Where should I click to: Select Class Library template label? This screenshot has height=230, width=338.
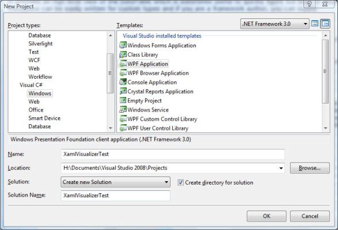click(143, 55)
